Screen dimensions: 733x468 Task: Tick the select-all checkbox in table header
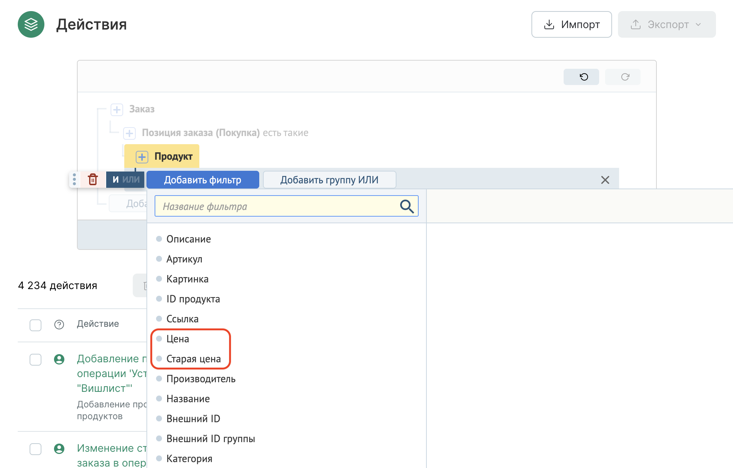[x=36, y=325]
